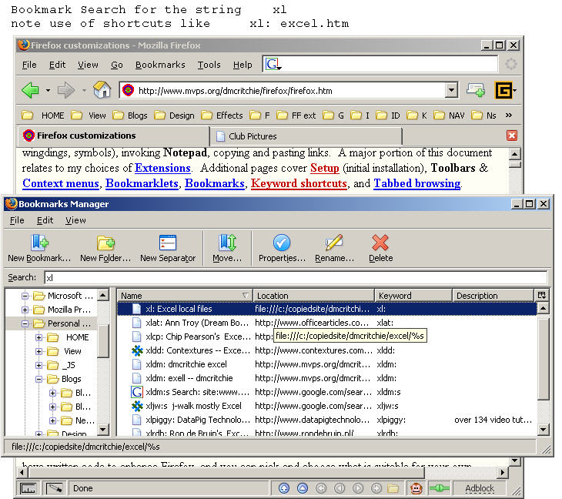Go to the Home page icon
The image size is (562, 499).
point(102,89)
